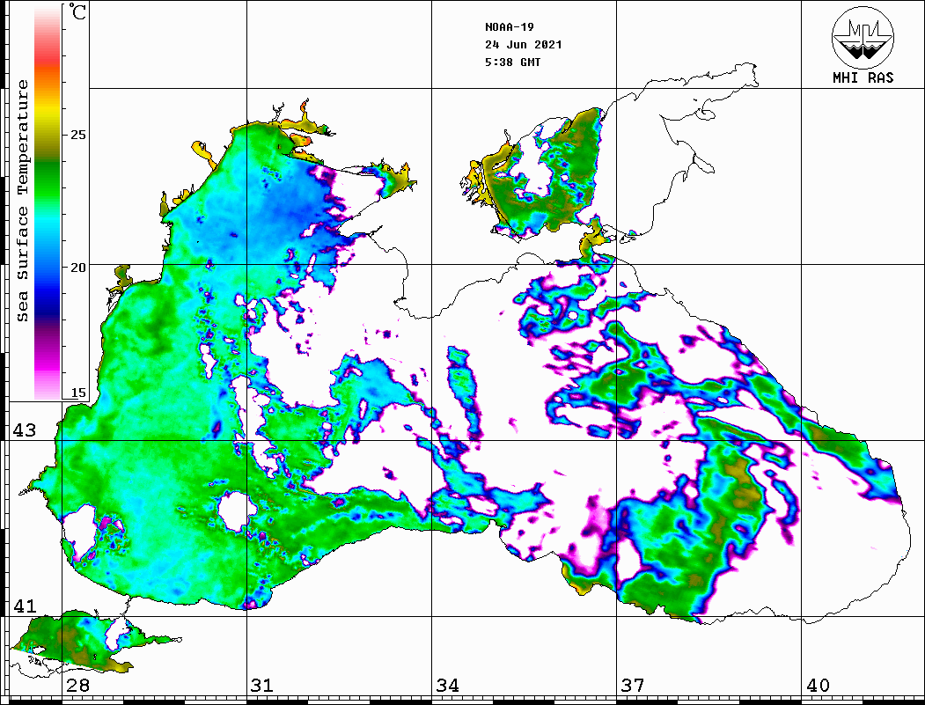Click latitude label 43
The image size is (925, 705).
point(25,430)
